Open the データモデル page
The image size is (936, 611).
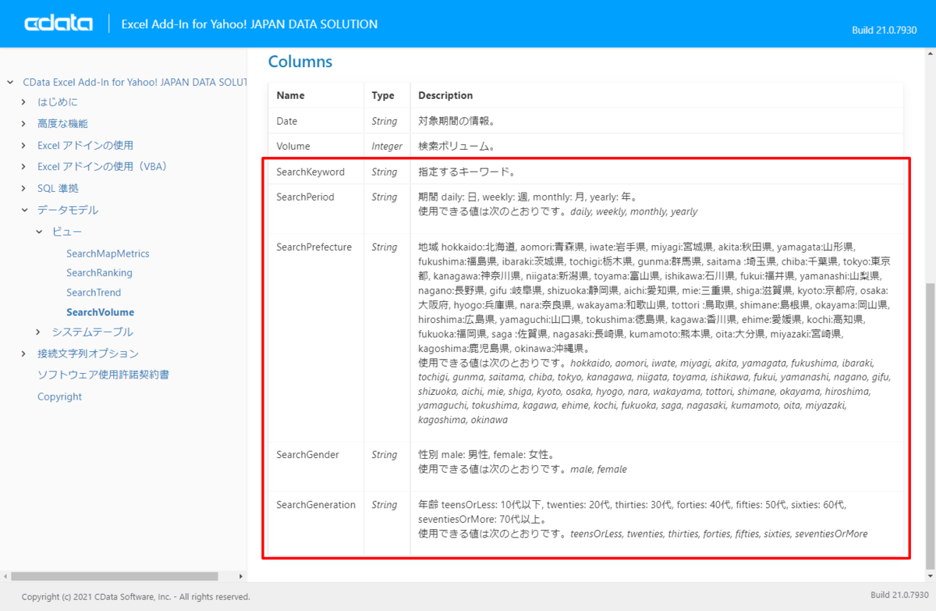click(x=68, y=210)
